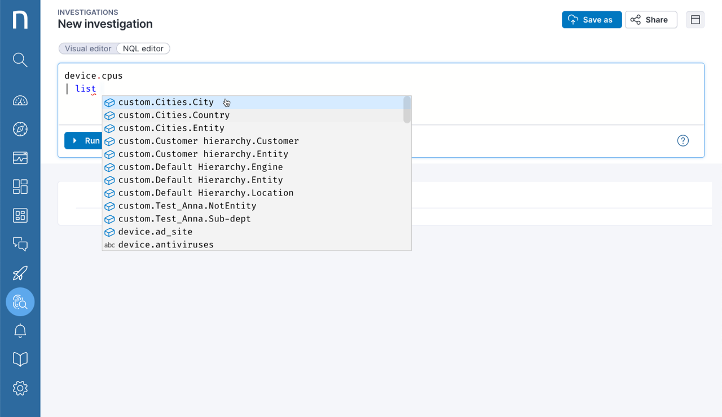Switch to the Visual editor tab

88,48
